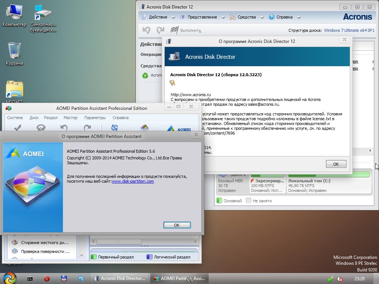Click the right arrow of AOMEI horizontal scrollbar
Image resolution: width=379 pixels, height=284 pixels.
pos(195,241)
